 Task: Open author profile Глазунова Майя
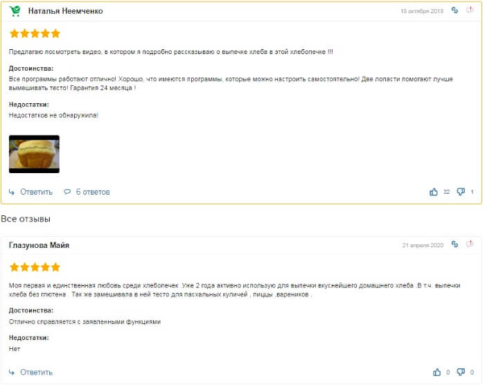click(39, 245)
